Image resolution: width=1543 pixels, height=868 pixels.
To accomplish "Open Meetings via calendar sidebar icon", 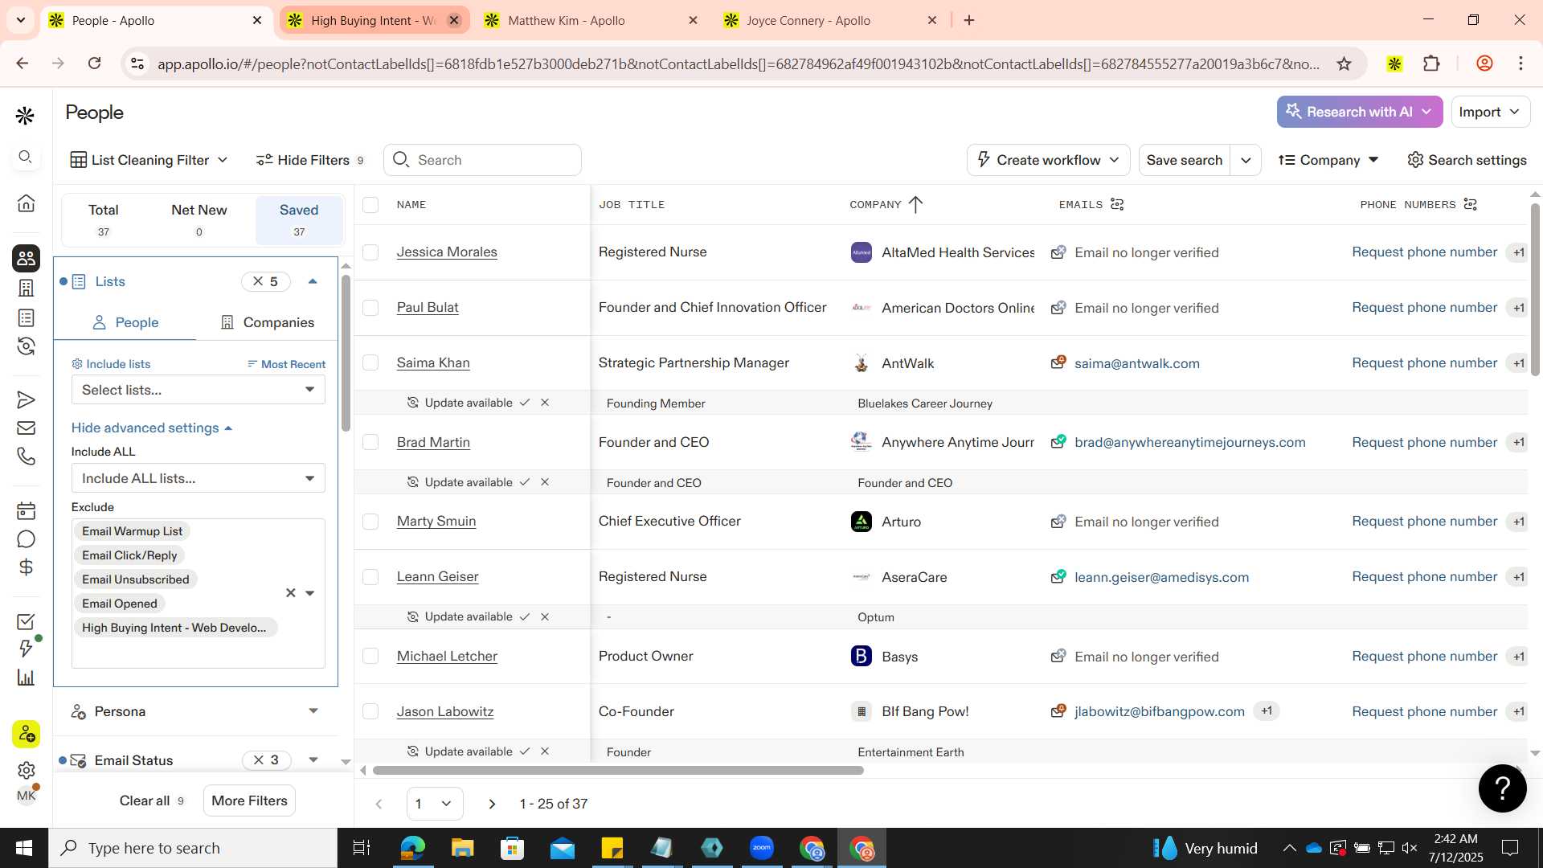I will click(26, 511).
